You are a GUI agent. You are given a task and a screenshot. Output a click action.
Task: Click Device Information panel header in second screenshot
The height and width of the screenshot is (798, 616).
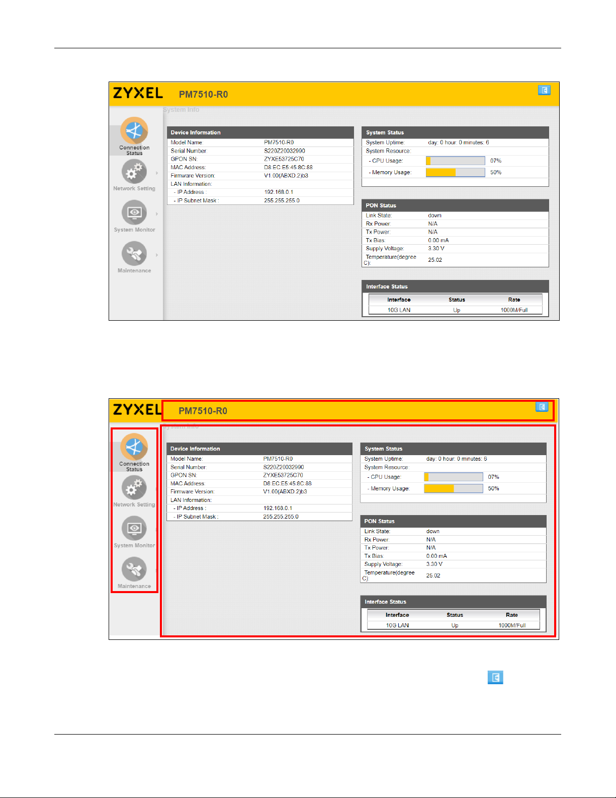coord(259,449)
